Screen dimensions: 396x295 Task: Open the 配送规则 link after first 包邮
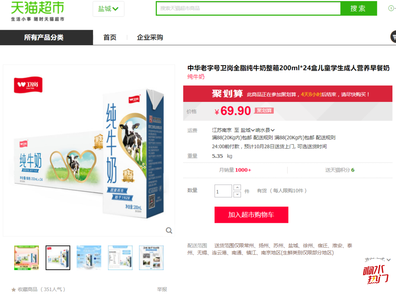263,137
